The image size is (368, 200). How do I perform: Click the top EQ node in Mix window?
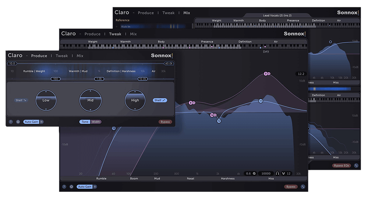click(x=330, y=42)
